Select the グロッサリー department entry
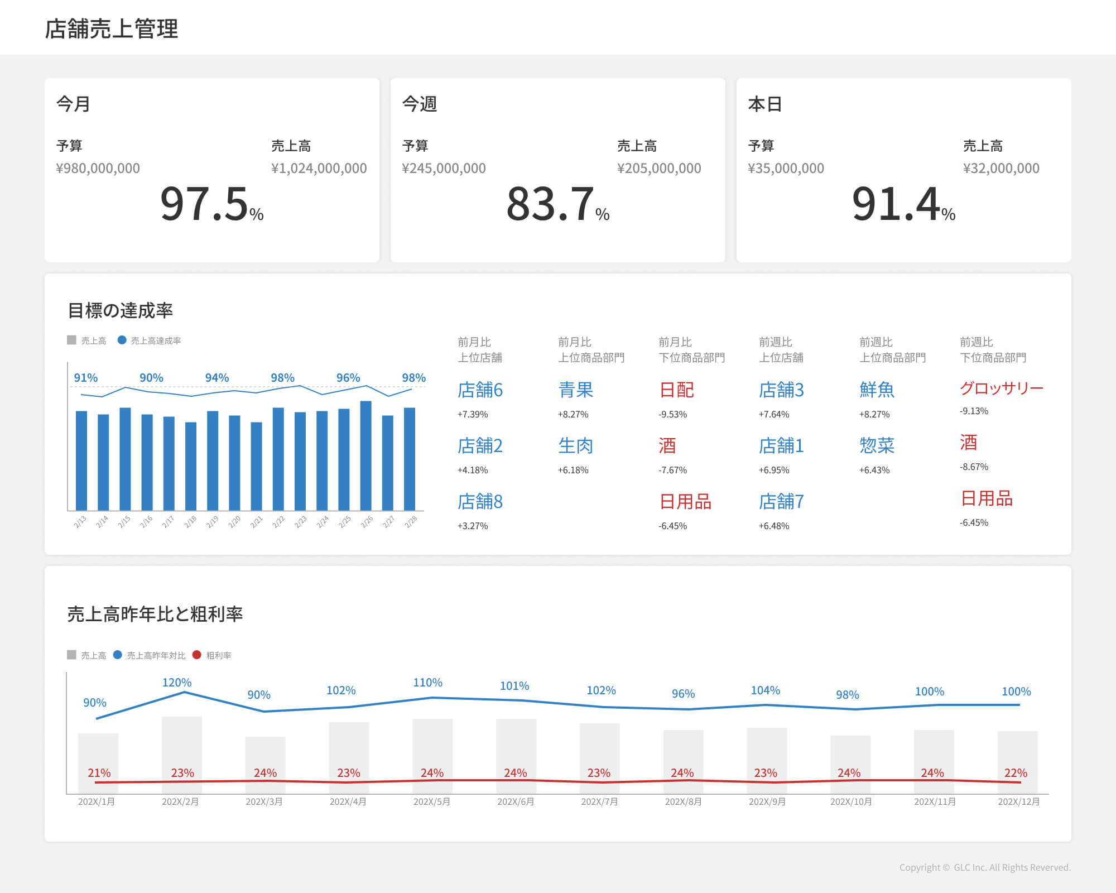 click(x=1002, y=387)
